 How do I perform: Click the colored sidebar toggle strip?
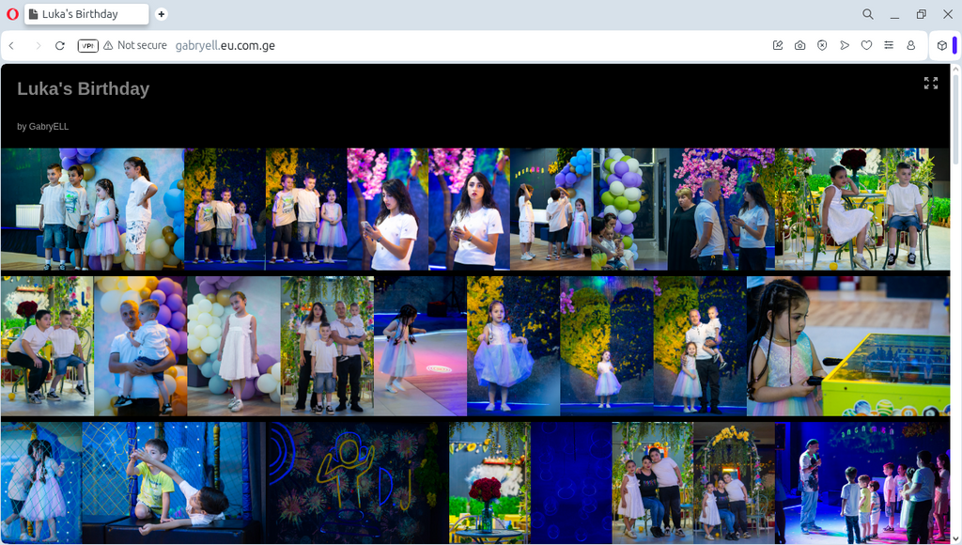[x=954, y=45]
